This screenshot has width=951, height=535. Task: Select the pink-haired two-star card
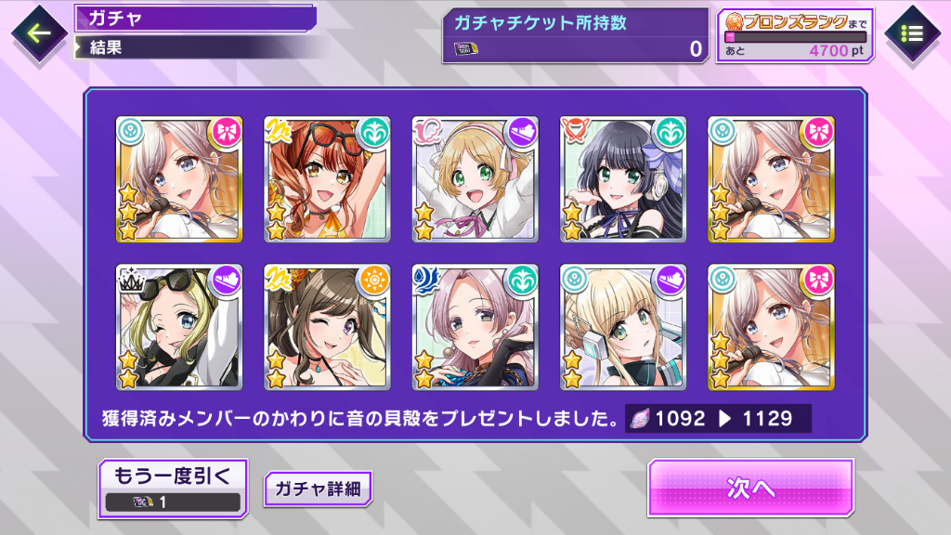(475, 328)
